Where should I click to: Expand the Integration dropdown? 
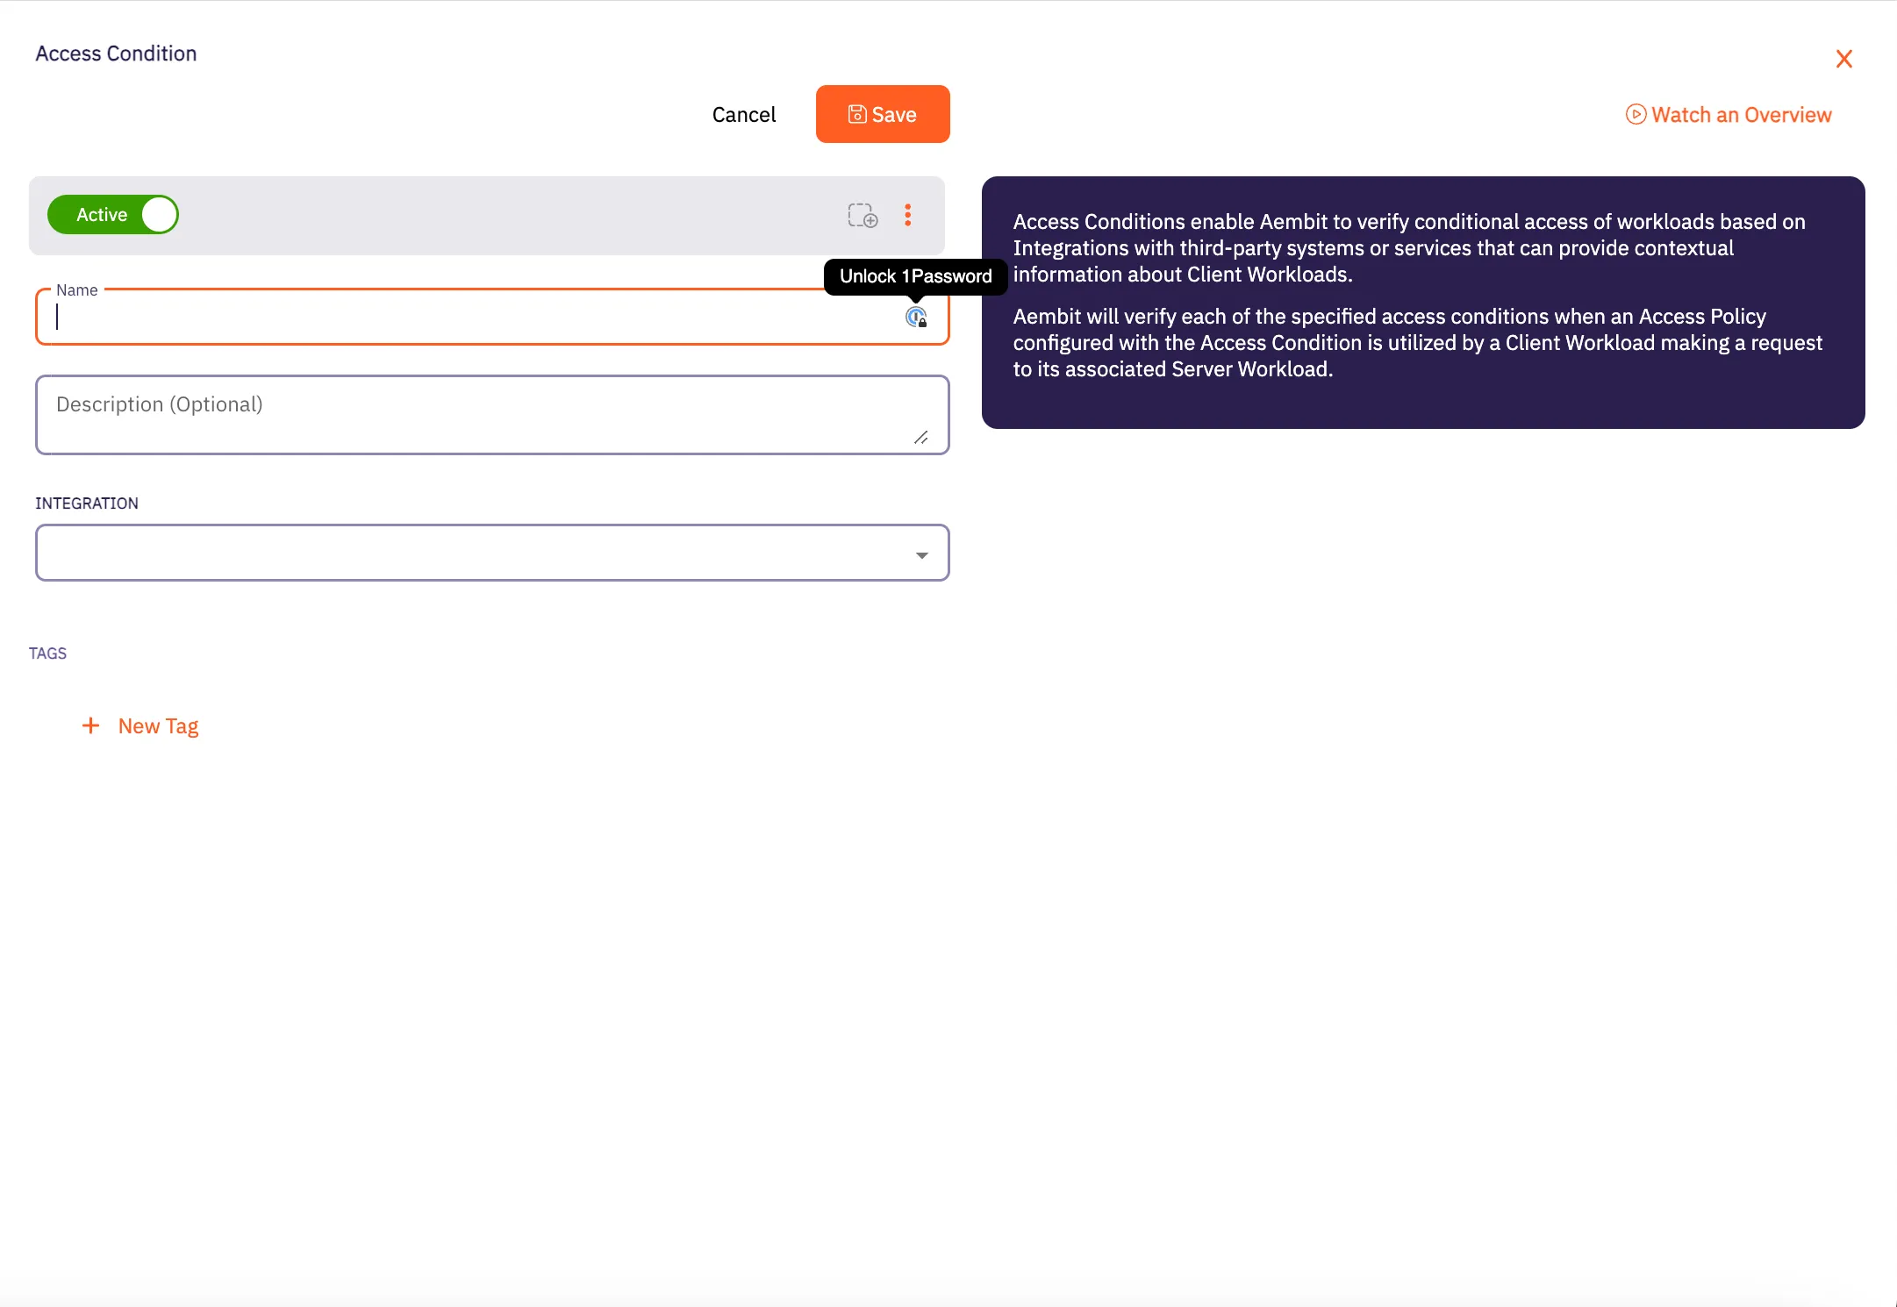click(491, 553)
